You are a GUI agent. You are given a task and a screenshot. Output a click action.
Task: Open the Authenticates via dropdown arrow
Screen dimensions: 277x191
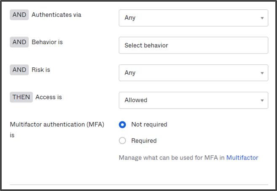(262, 18)
